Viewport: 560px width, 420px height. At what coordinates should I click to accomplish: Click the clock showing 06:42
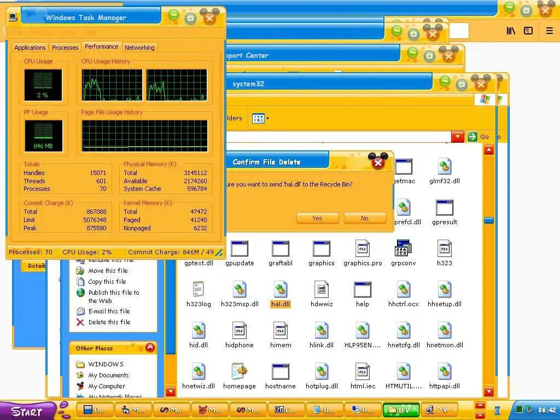(547, 410)
